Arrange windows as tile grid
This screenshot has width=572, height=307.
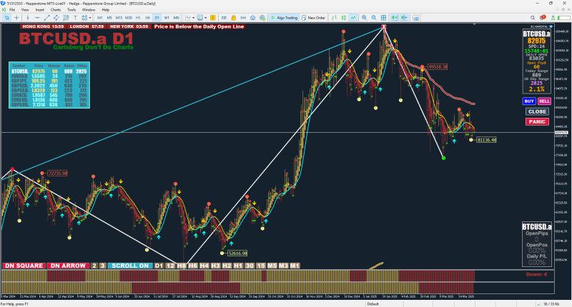[x=383, y=17]
